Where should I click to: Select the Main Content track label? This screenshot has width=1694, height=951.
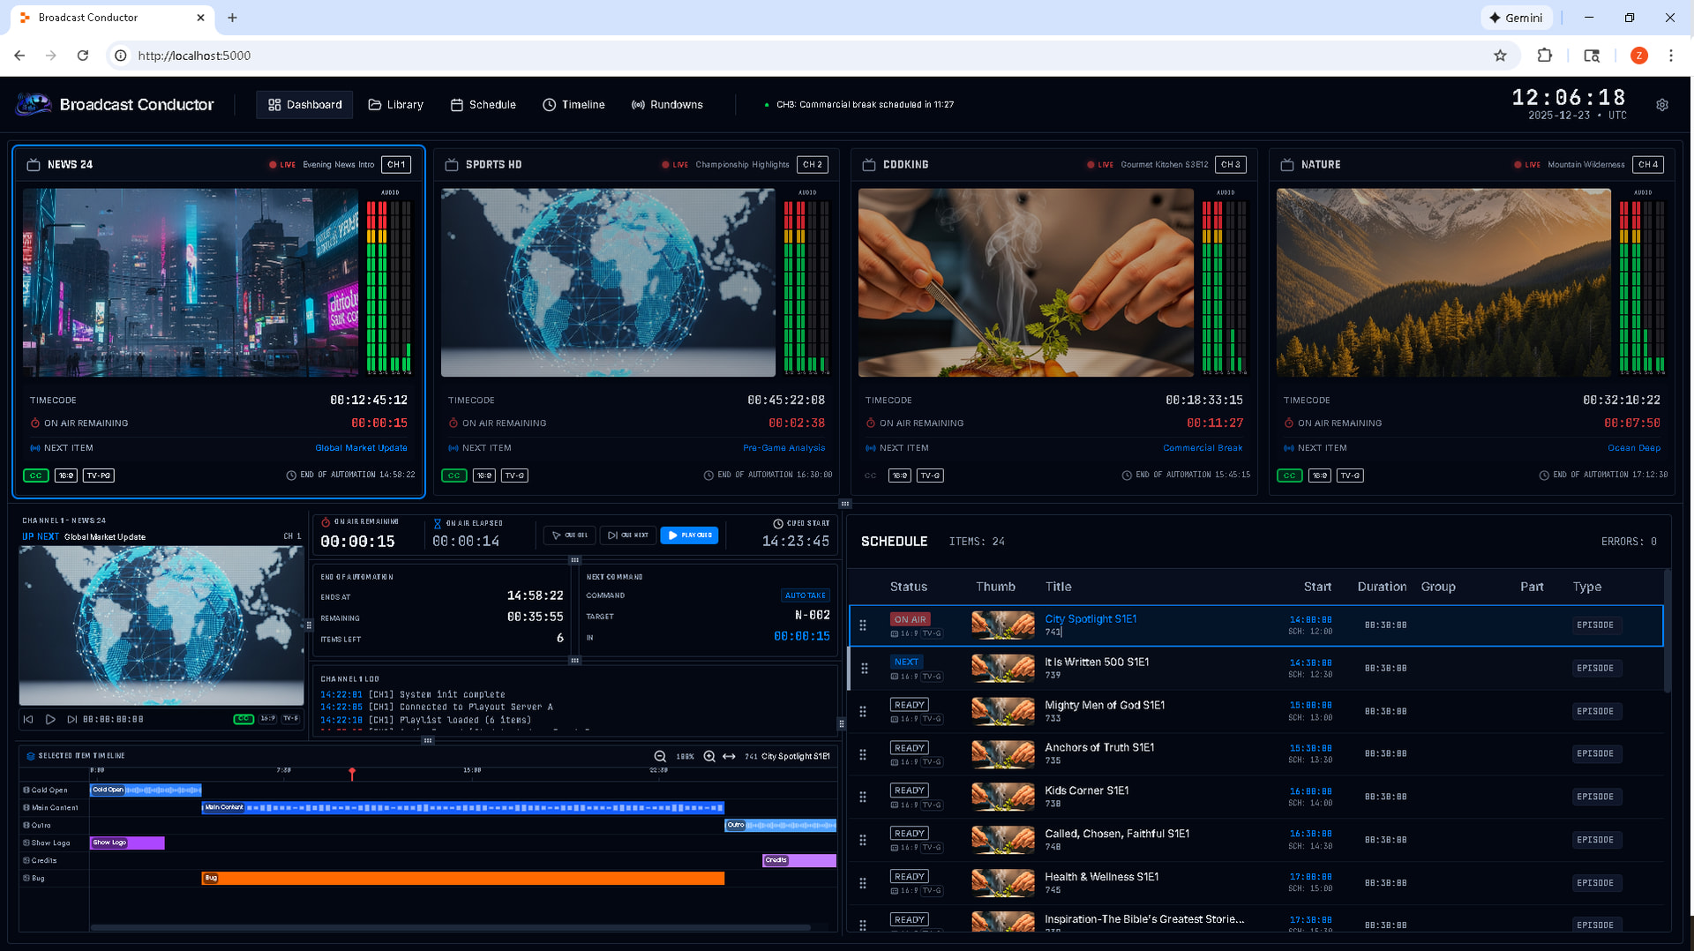pyautogui.click(x=54, y=808)
